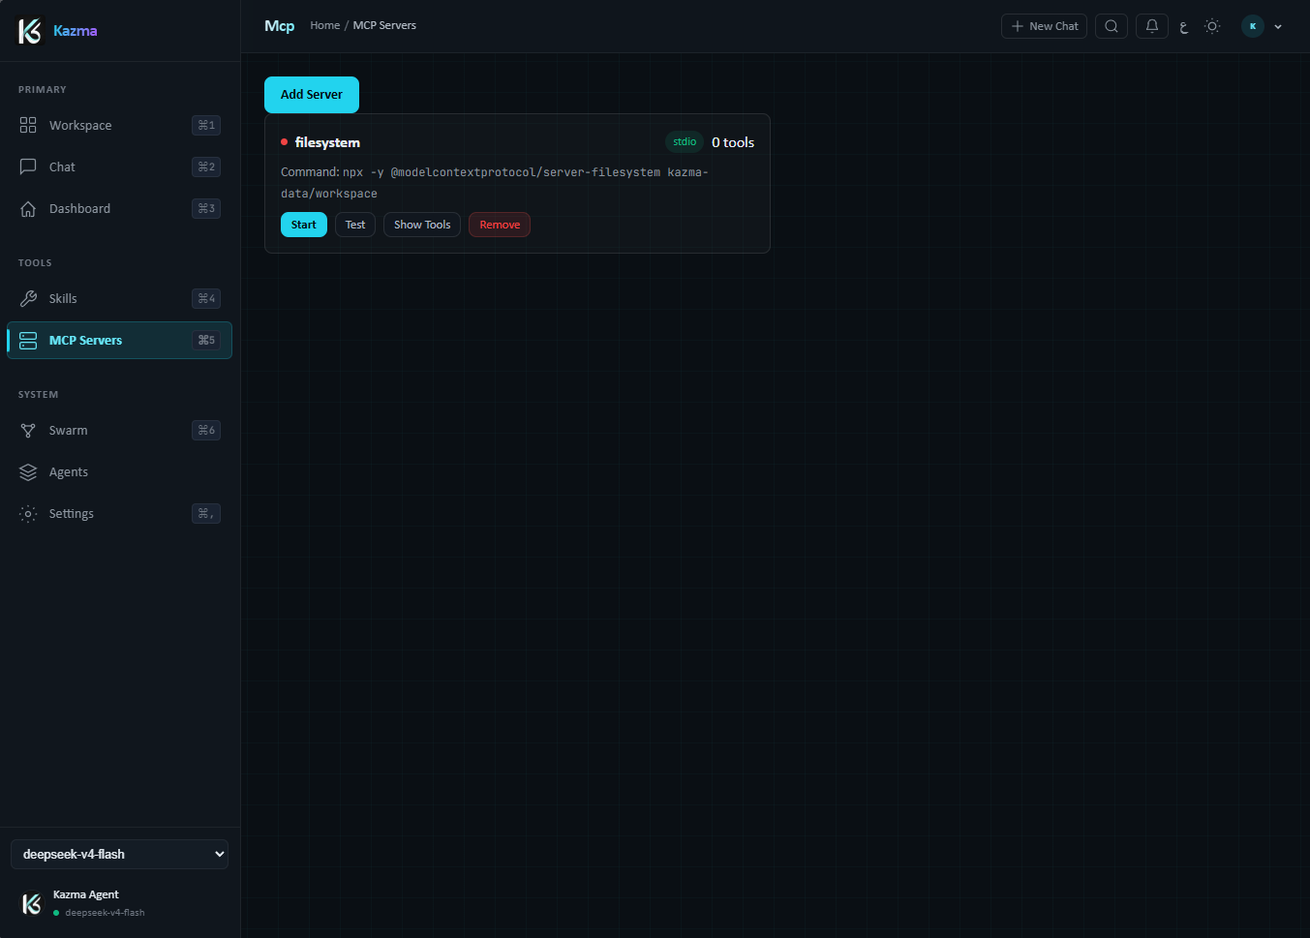1310x938 pixels.
Task: Click the Home breadcrumb link
Action: (324, 25)
